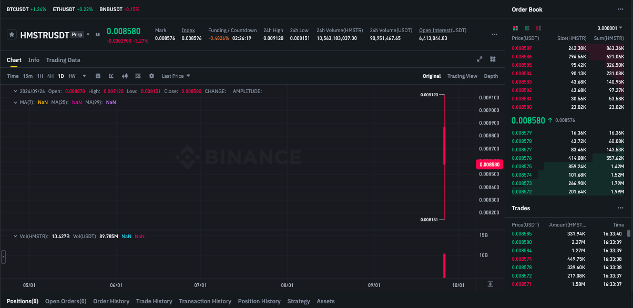
Task: Open the chart display options list icon
Action: (x=138, y=76)
